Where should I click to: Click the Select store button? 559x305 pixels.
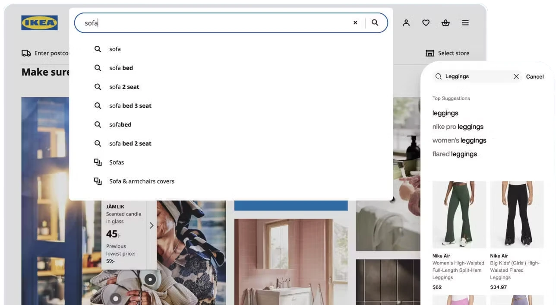tap(448, 53)
